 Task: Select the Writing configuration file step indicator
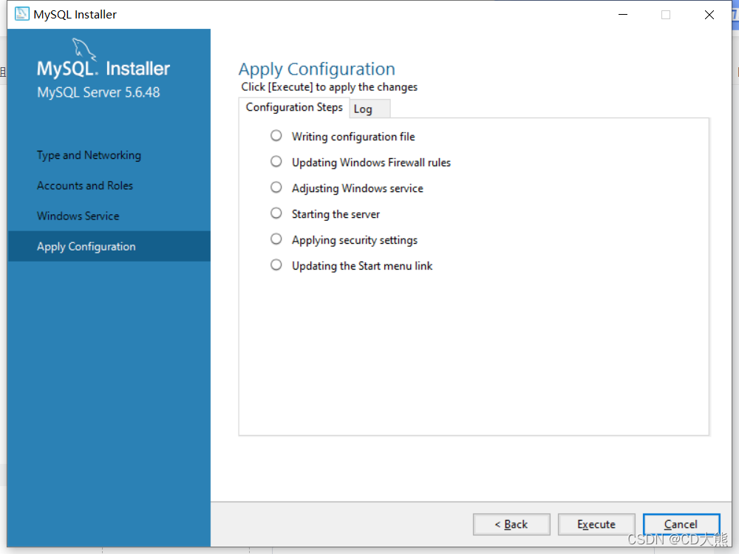[x=276, y=136]
